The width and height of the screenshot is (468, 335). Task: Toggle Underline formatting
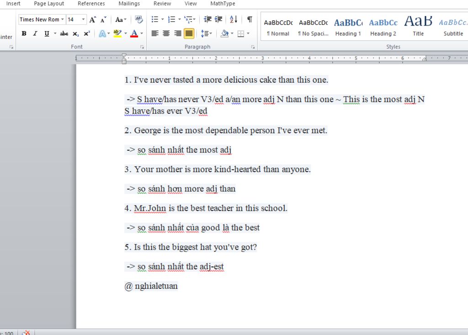(x=47, y=33)
